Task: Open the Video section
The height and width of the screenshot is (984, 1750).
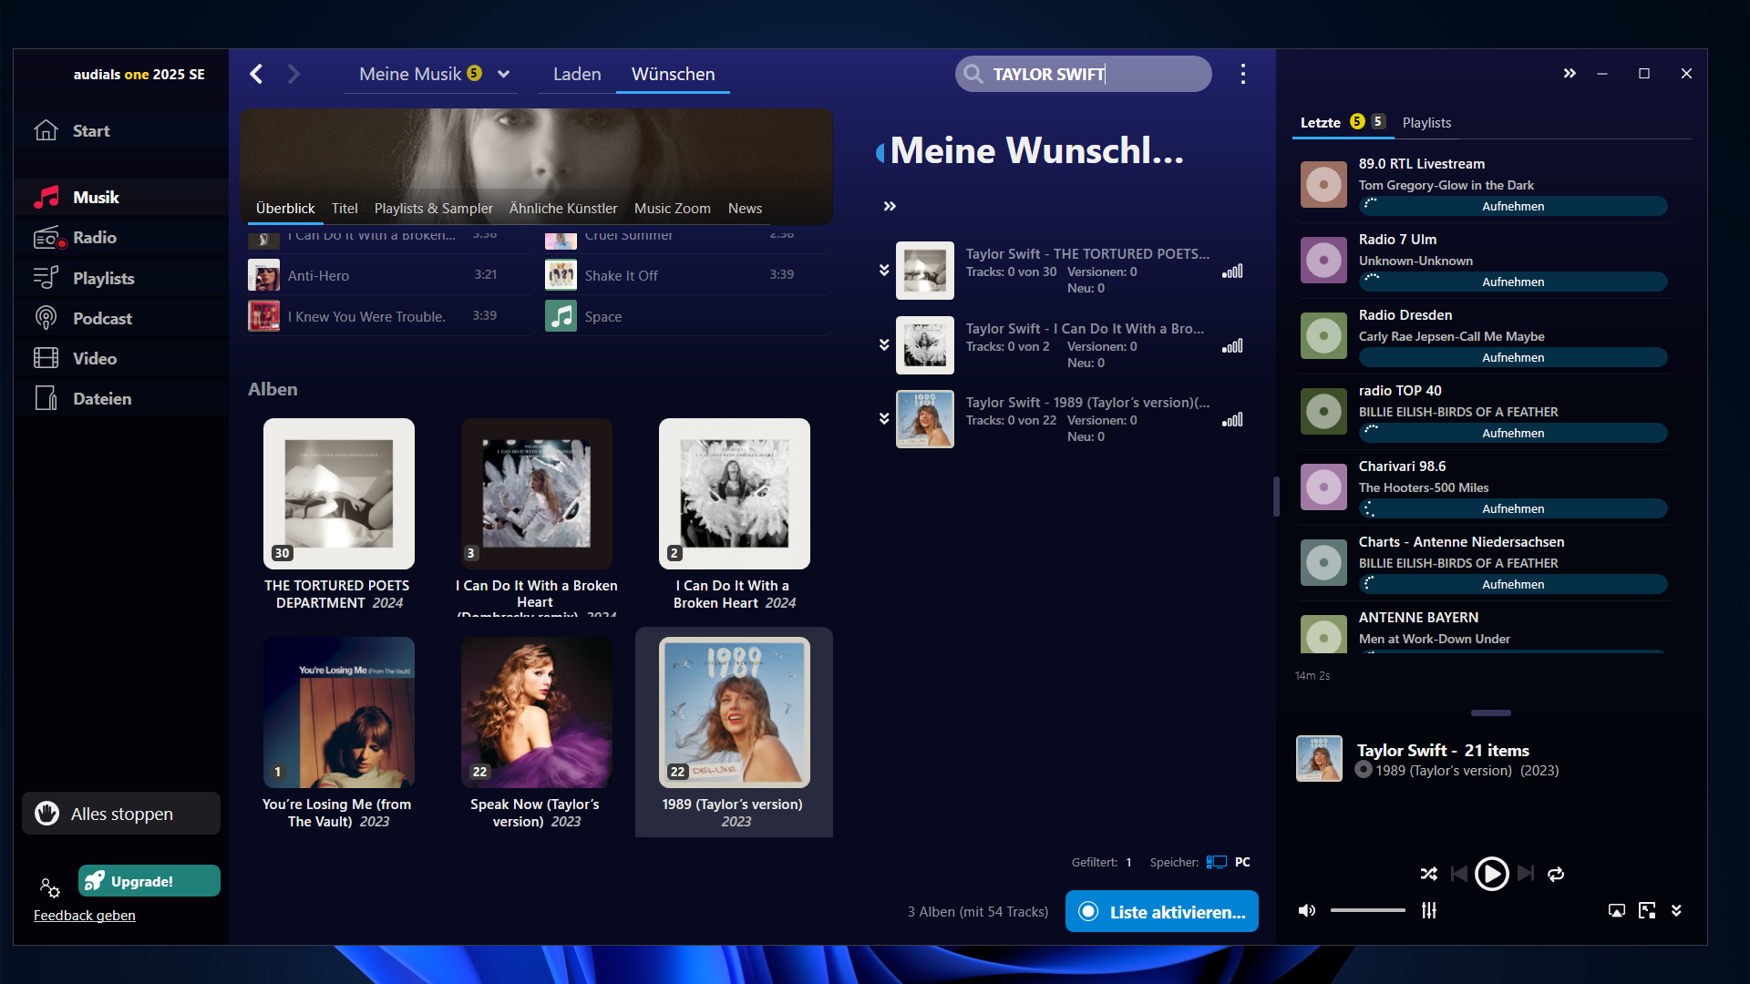Action: point(121,358)
